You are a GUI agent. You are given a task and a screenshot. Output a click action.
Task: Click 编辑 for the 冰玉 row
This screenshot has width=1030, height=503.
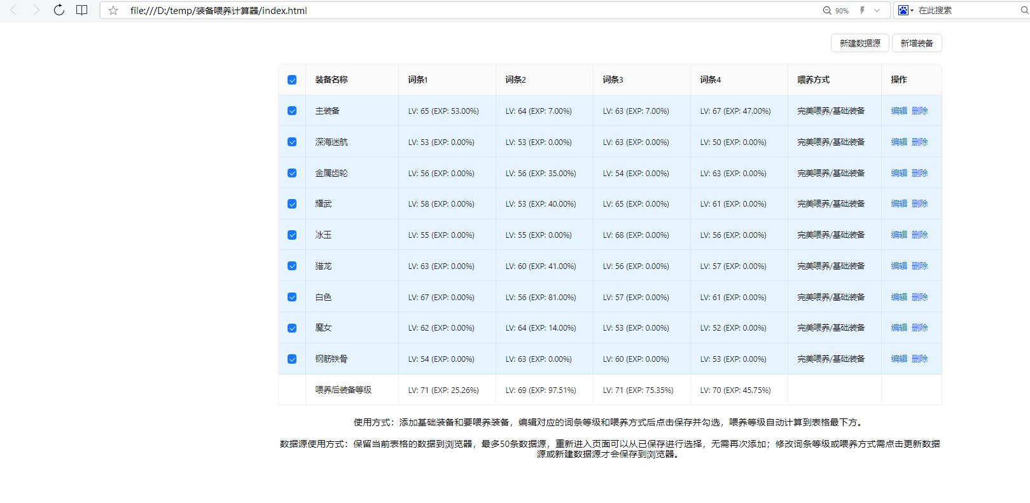click(x=899, y=235)
